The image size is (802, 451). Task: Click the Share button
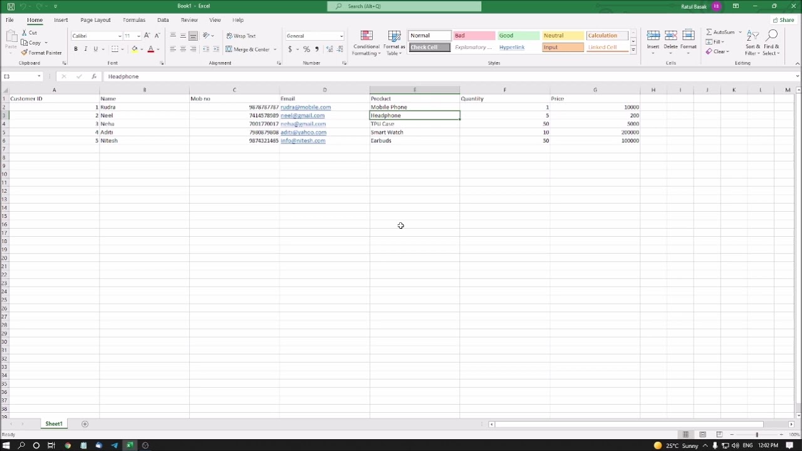(x=783, y=20)
